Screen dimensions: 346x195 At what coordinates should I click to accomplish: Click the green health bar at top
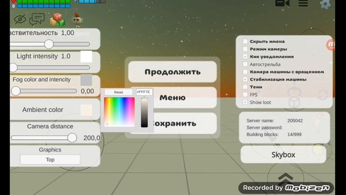44,1
